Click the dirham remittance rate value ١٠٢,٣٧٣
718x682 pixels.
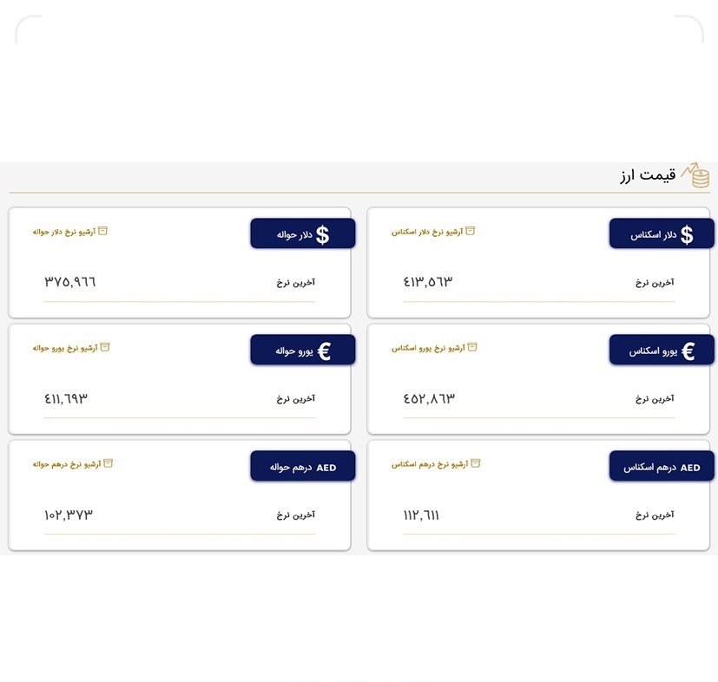[68, 514]
